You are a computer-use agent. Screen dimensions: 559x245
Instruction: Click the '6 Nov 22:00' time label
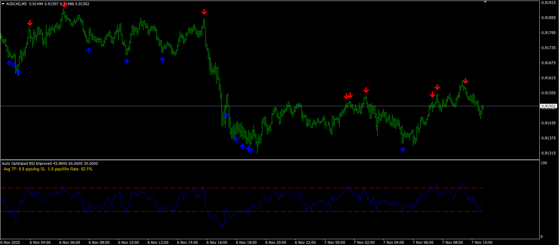(305, 243)
